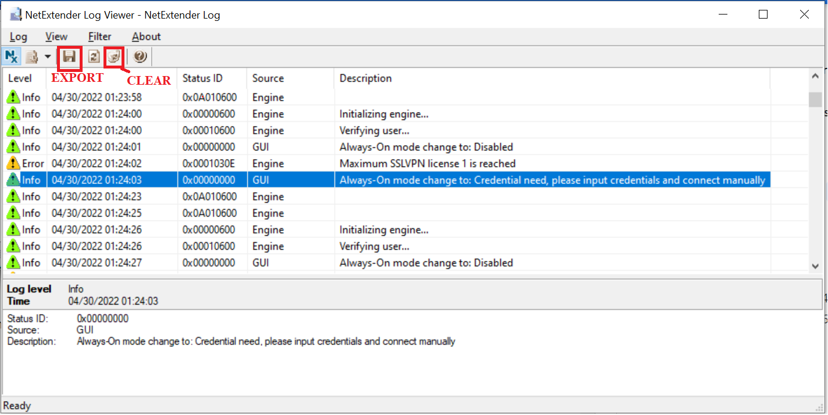Click the Info icon of 01:24:26 'Verifying user...' row
The image size is (828, 415).
[13, 246]
